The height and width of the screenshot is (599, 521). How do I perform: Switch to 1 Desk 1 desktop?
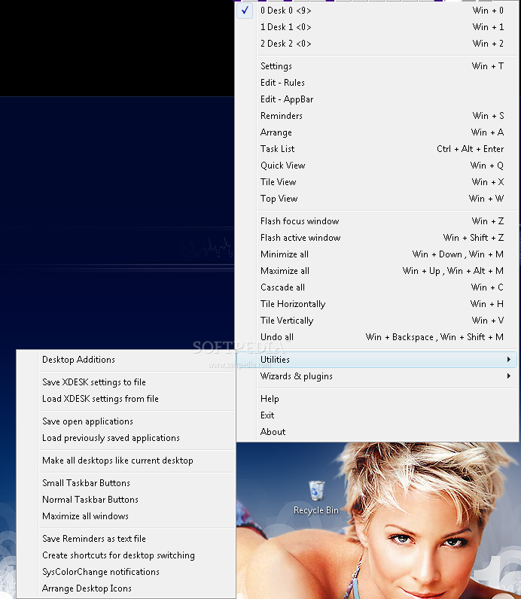point(376,27)
